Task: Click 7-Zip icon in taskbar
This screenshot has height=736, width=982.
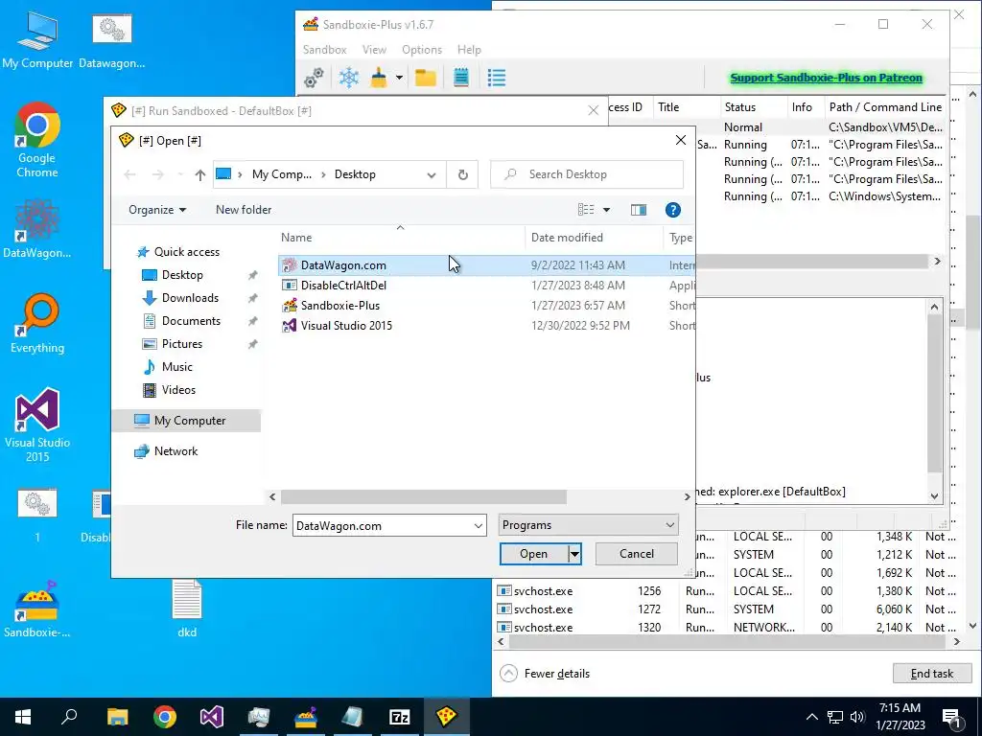Action: pyautogui.click(x=400, y=717)
